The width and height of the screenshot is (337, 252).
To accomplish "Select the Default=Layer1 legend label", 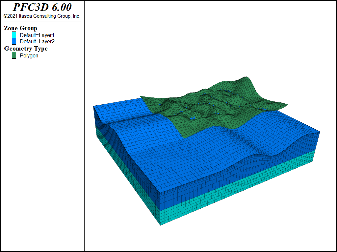I will tap(37, 35).
